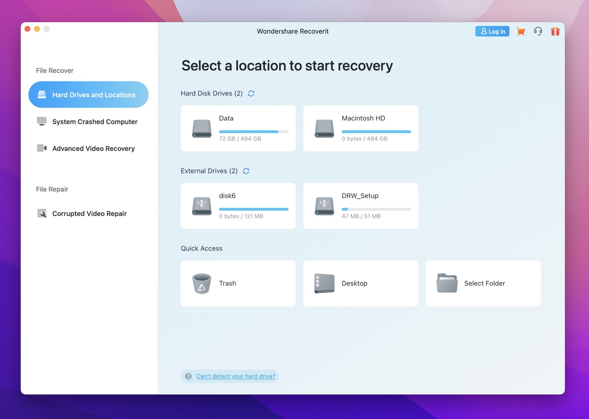The height and width of the screenshot is (419, 589).
Task: Choose the "Trash" label in Quick Access
Action: coord(228,283)
